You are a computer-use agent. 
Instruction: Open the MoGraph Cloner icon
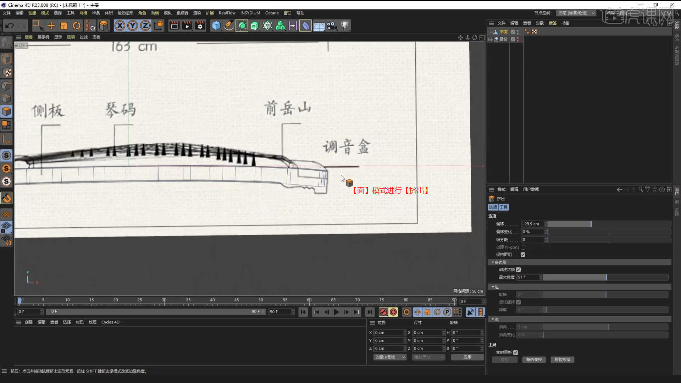(x=280, y=26)
